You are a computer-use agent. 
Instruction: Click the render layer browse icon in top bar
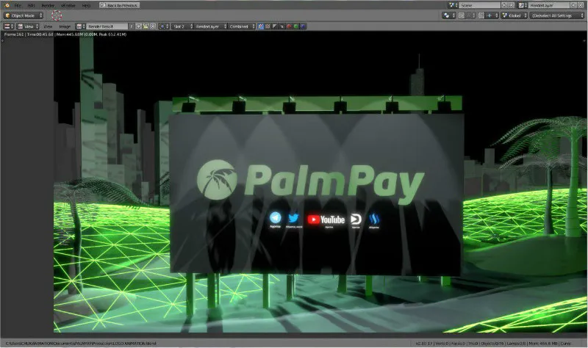523,5
